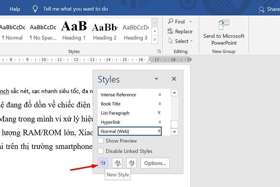Close the Styles pane
This screenshot has width=280, height=187.
(x=174, y=79)
